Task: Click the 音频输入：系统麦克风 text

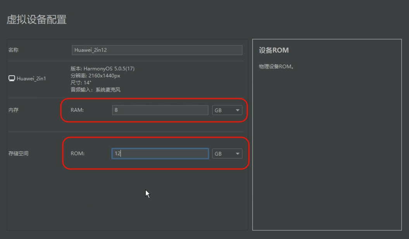Action: (95, 90)
